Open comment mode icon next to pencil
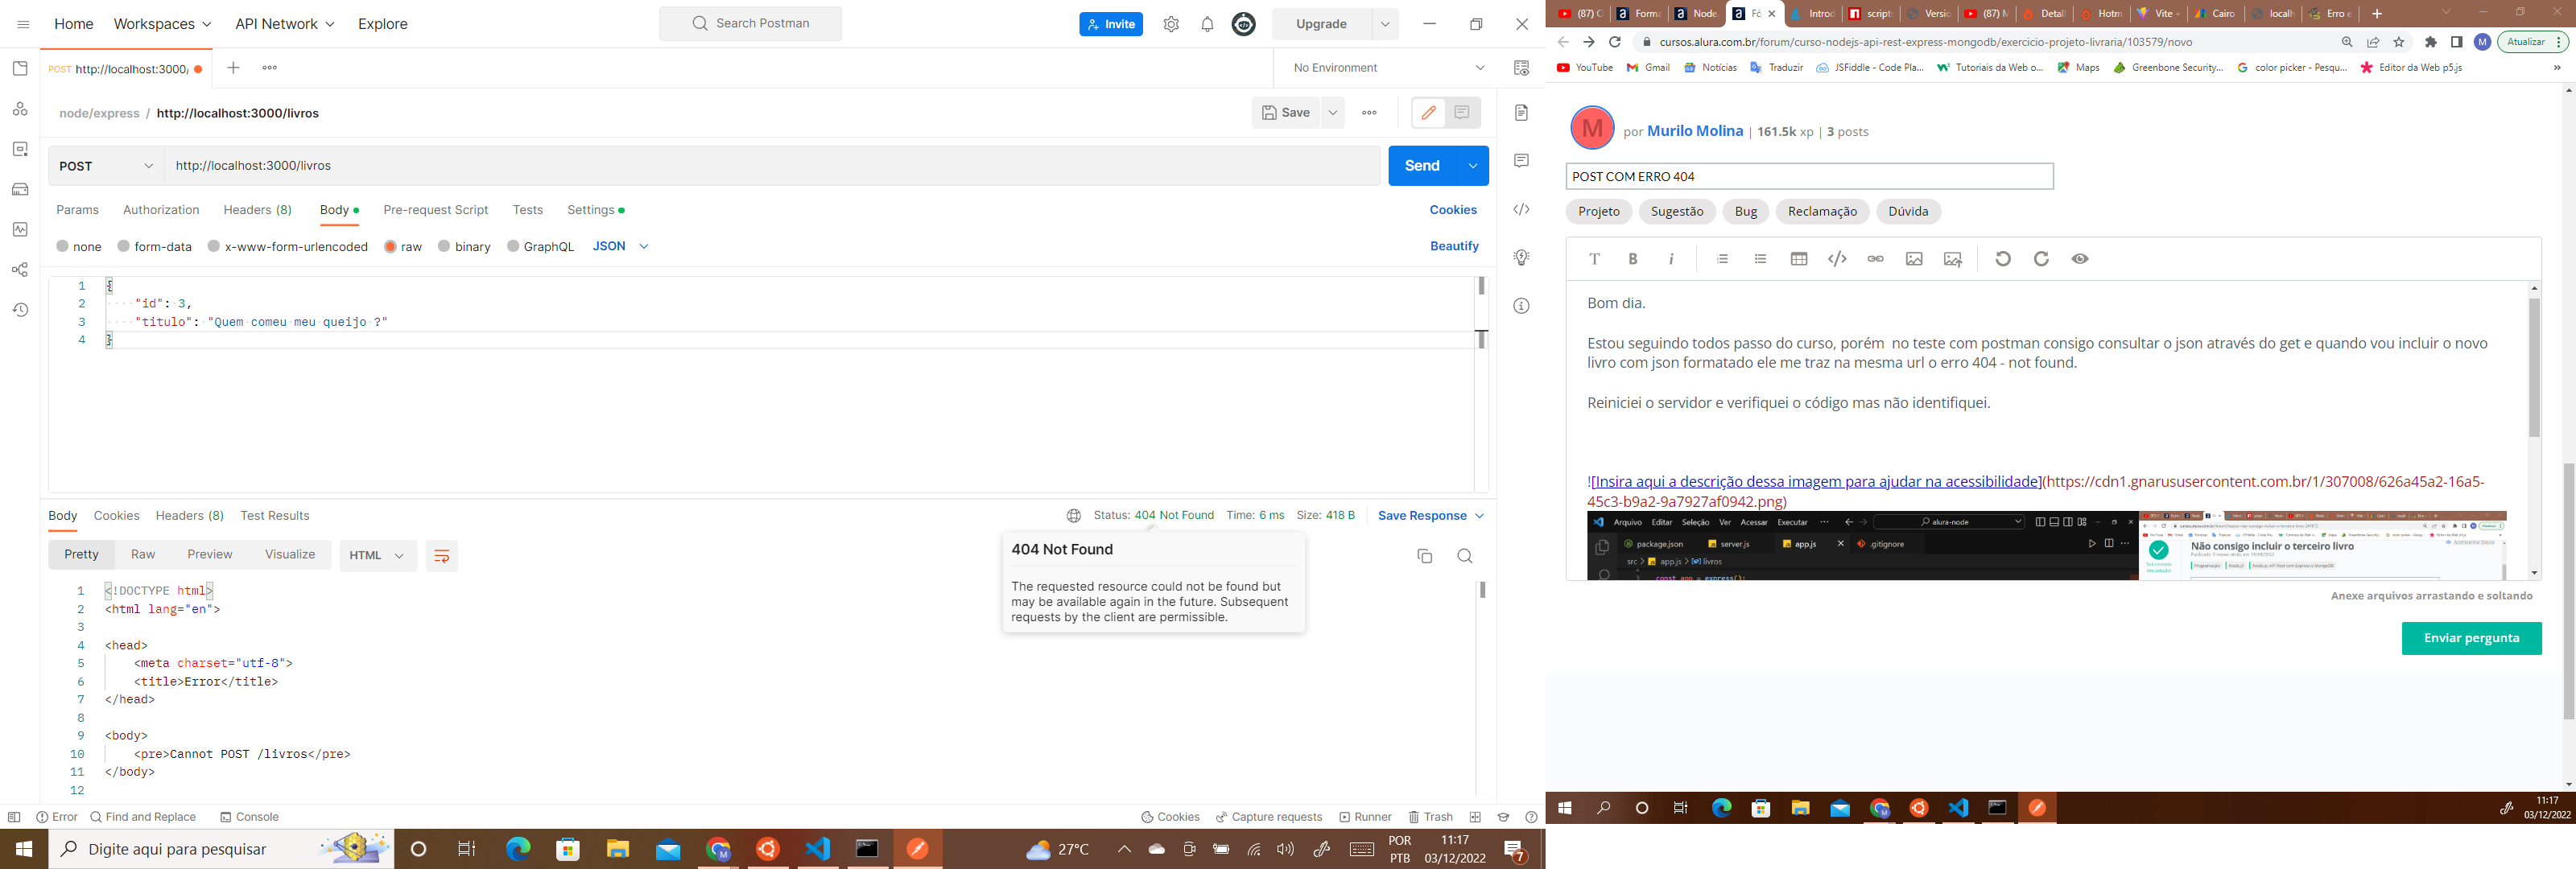Image resolution: width=2576 pixels, height=869 pixels. (1462, 112)
